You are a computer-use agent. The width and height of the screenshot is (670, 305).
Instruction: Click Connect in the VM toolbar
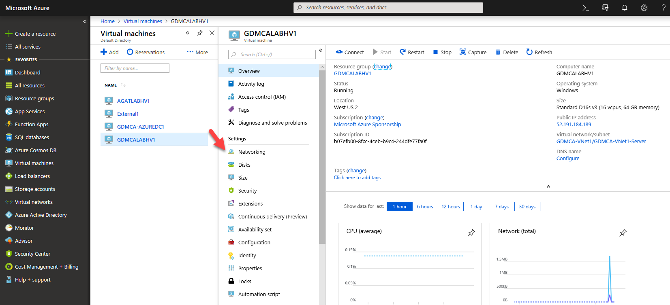350,52
